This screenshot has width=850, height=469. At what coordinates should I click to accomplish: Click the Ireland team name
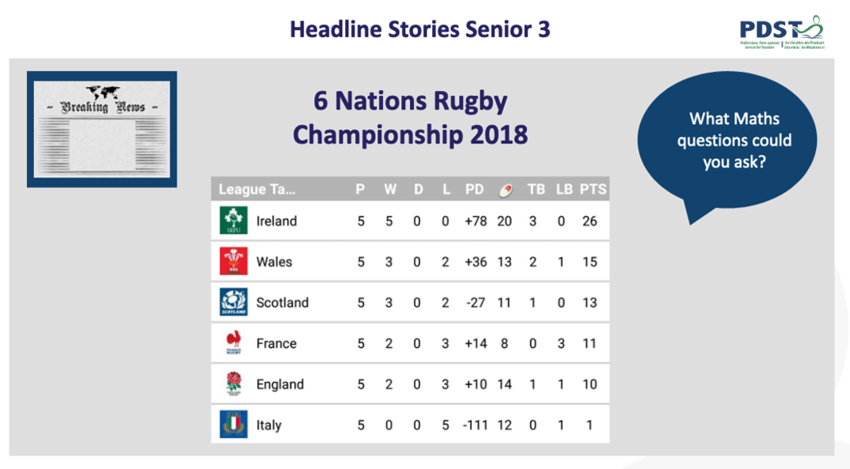tap(276, 221)
